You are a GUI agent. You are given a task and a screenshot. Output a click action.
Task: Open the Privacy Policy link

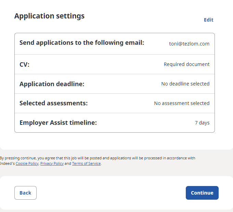[x=52, y=163]
